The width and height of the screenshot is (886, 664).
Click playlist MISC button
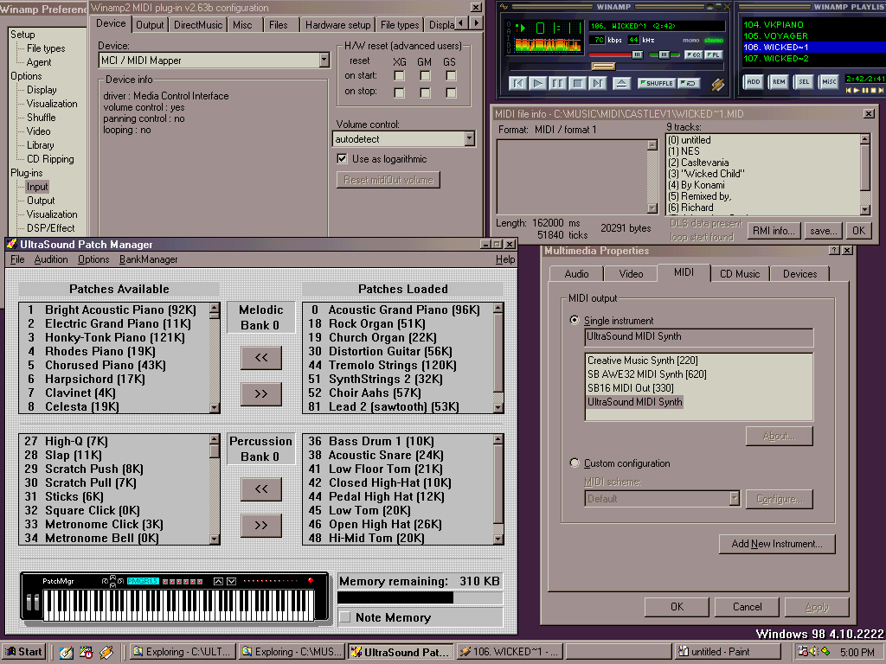point(829,82)
